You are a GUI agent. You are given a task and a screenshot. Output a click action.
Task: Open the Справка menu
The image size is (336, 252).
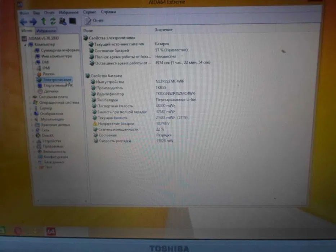coord(108,12)
